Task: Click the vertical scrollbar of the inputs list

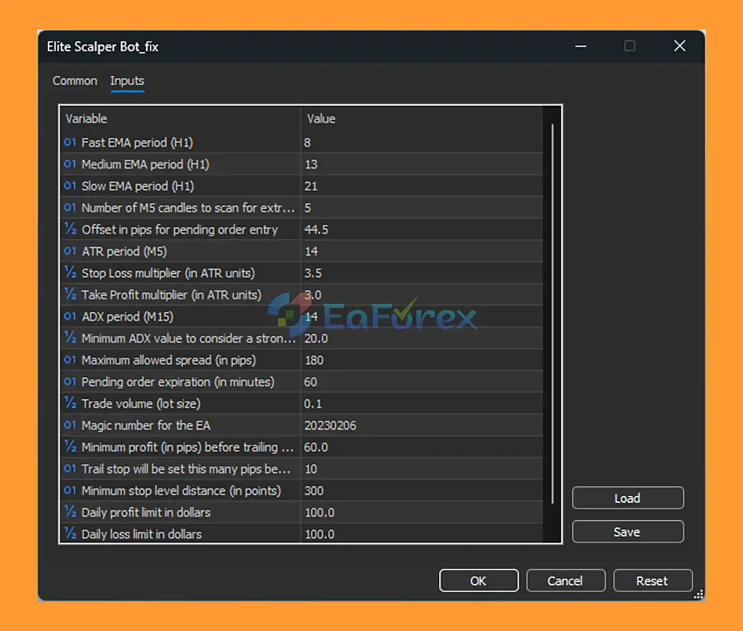Action: (552, 313)
